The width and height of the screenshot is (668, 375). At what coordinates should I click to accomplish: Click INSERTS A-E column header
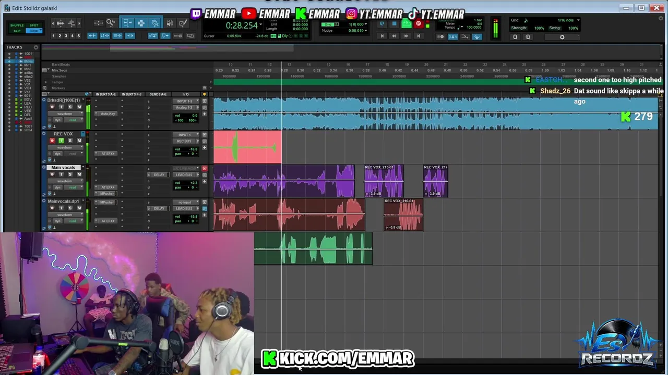[x=105, y=94]
